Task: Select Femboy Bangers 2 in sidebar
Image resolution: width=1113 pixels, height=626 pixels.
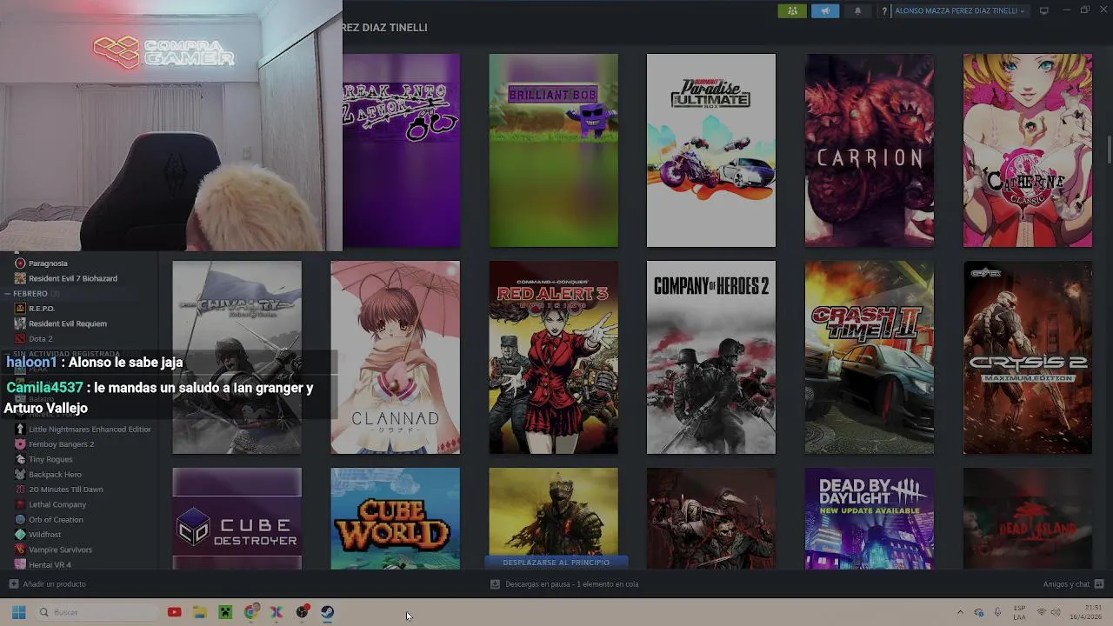Action: [x=61, y=444]
